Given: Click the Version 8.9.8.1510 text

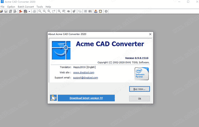Looking at the screenshot, I should point(137,58).
